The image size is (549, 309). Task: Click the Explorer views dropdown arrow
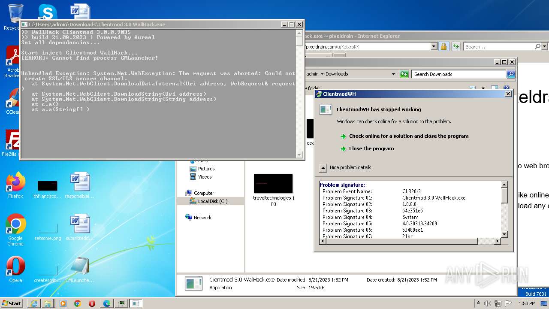(x=483, y=88)
